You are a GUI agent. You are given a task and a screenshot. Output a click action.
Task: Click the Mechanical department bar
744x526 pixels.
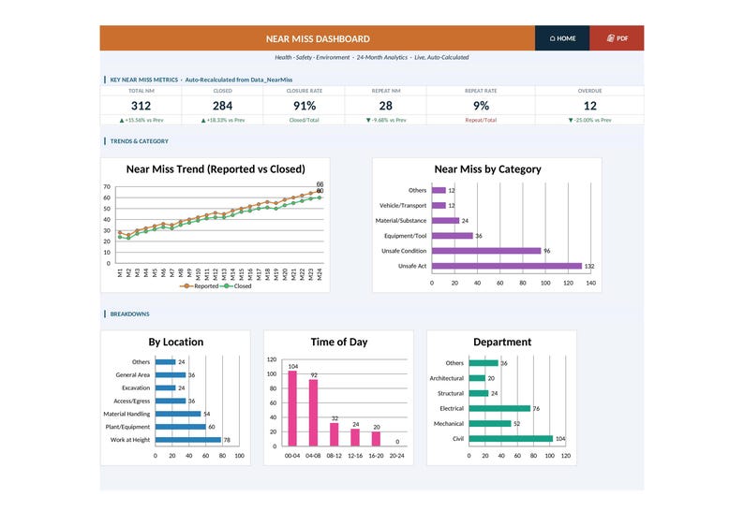click(x=490, y=424)
